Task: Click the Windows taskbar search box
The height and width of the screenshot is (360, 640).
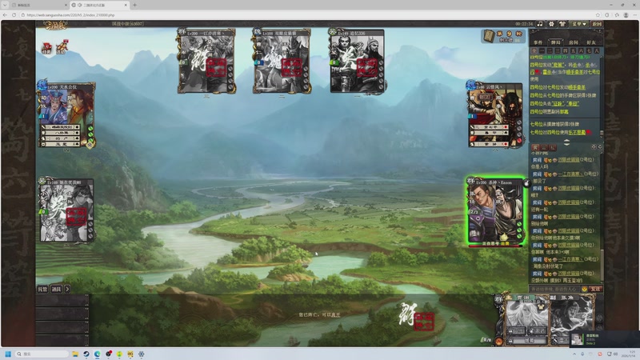Action: click(42, 354)
